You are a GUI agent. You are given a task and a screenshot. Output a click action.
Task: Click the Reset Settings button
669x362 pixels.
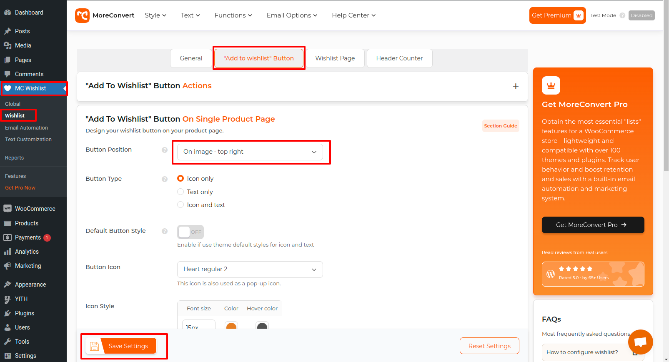point(489,346)
